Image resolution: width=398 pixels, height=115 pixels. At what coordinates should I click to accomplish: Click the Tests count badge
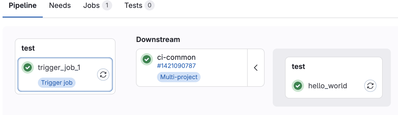150,6
